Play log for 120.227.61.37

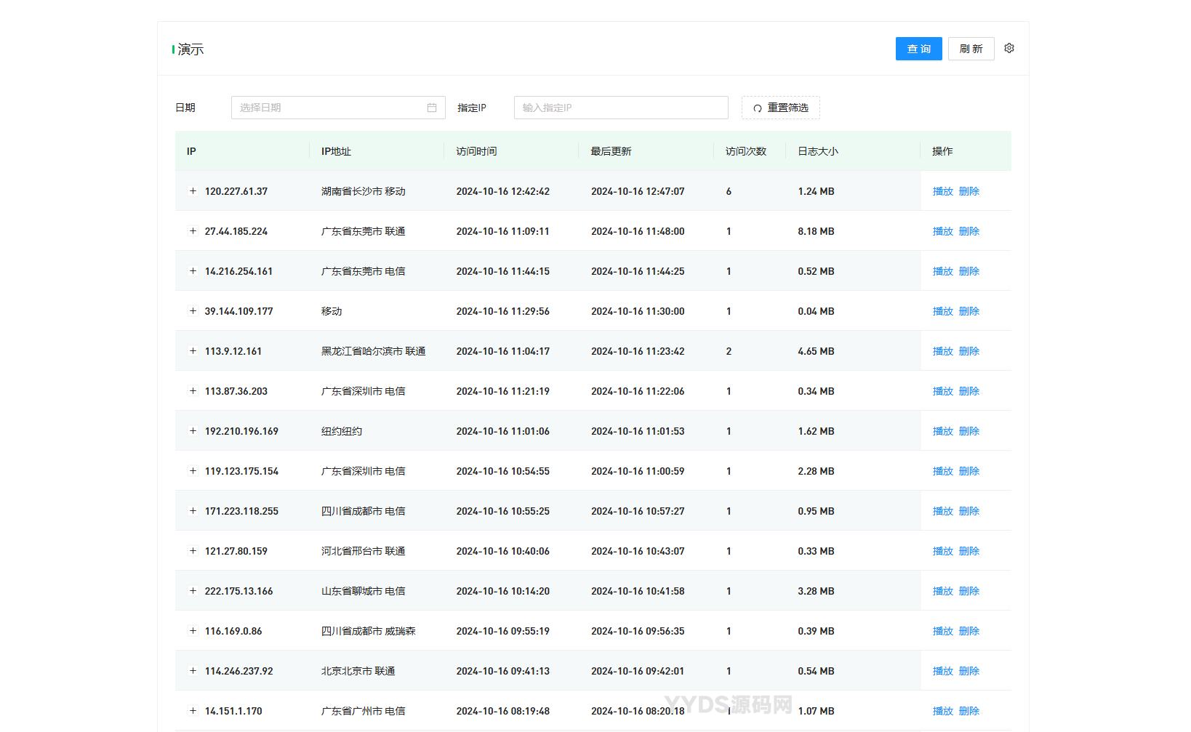(942, 191)
